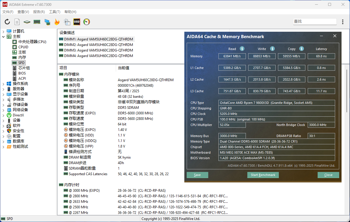Open the OSD panel icon
This screenshot has height=222, width=350.
coord(77,22)
